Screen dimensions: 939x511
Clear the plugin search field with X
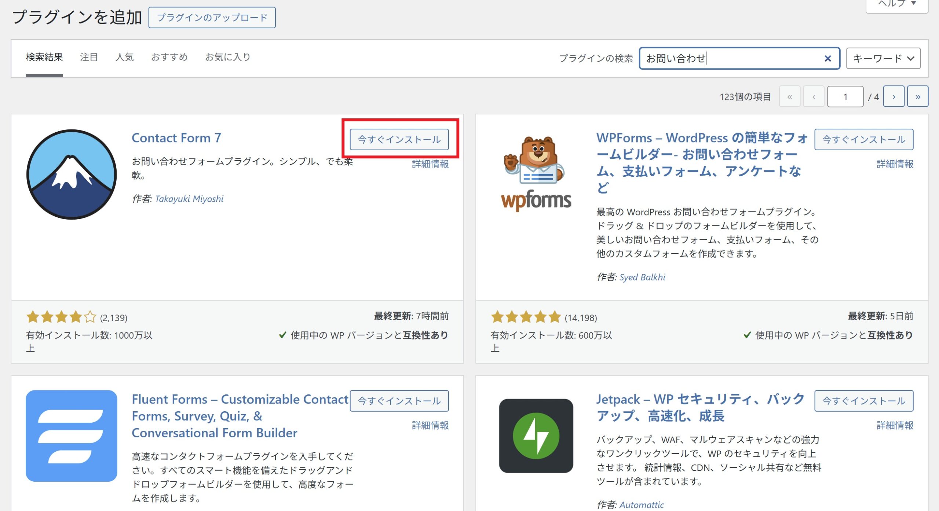[827, 58]
